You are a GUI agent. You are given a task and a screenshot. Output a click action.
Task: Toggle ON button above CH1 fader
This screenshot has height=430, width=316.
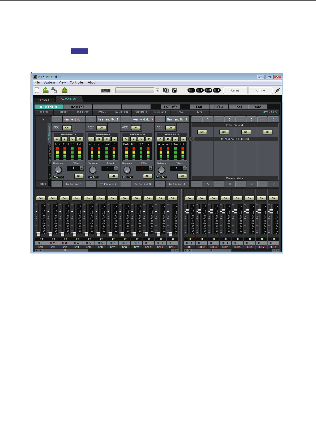(41, 198)
